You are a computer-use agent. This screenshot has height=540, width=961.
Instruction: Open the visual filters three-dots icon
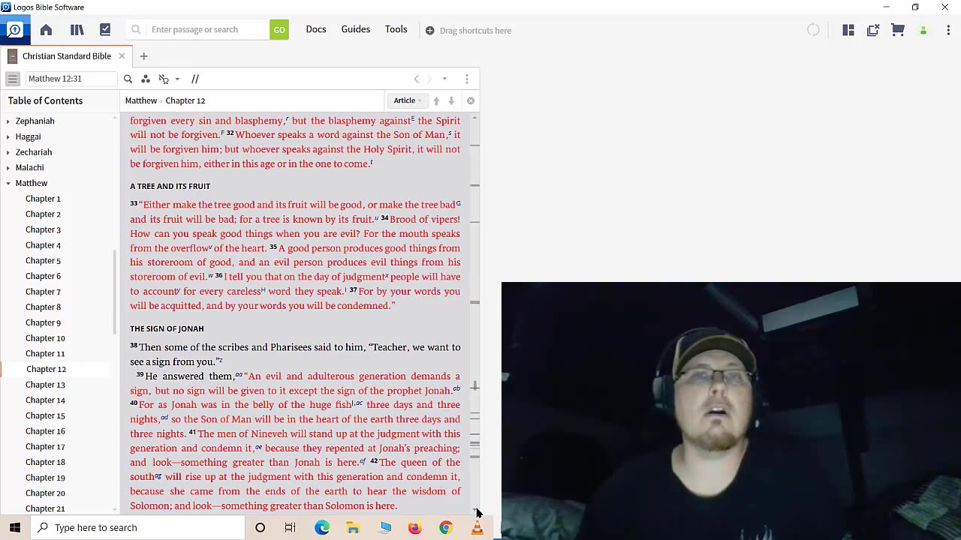point(146,79)
